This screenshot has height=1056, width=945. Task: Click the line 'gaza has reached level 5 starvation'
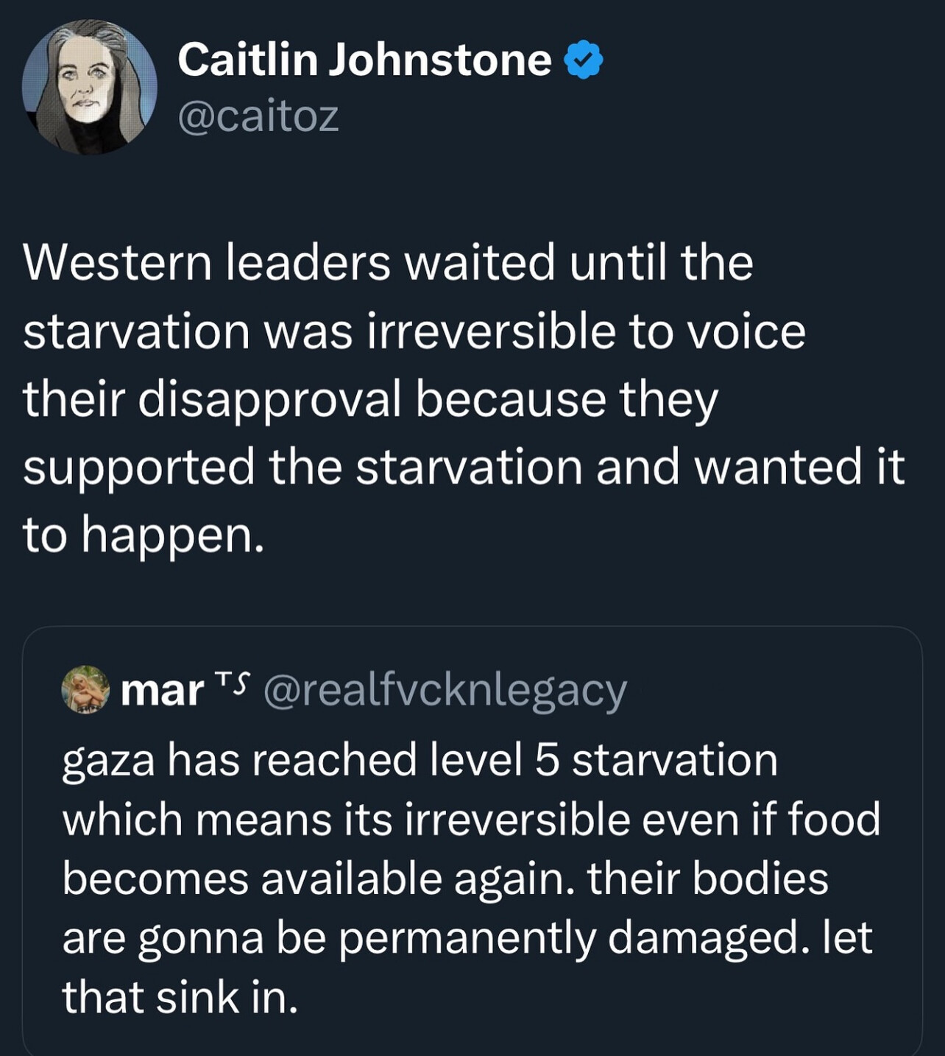pos(420,761)
